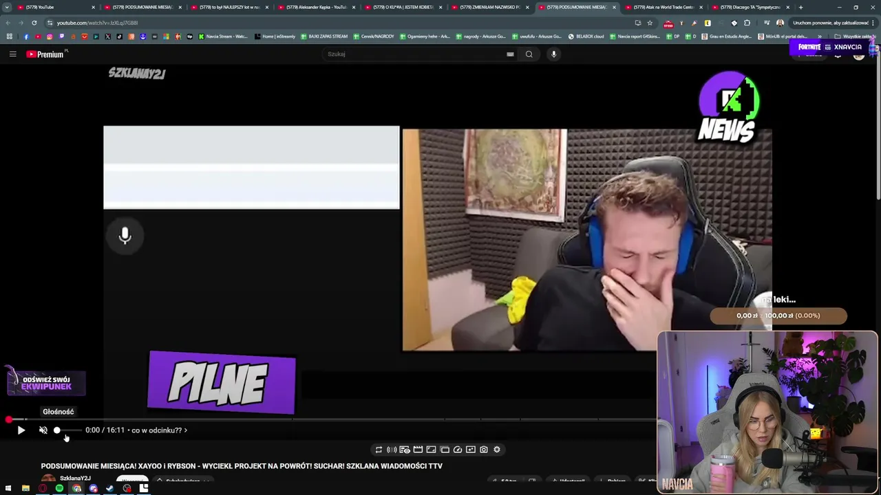Go to YouTube Premium home logo
The image size is (881, 495).
45,54
